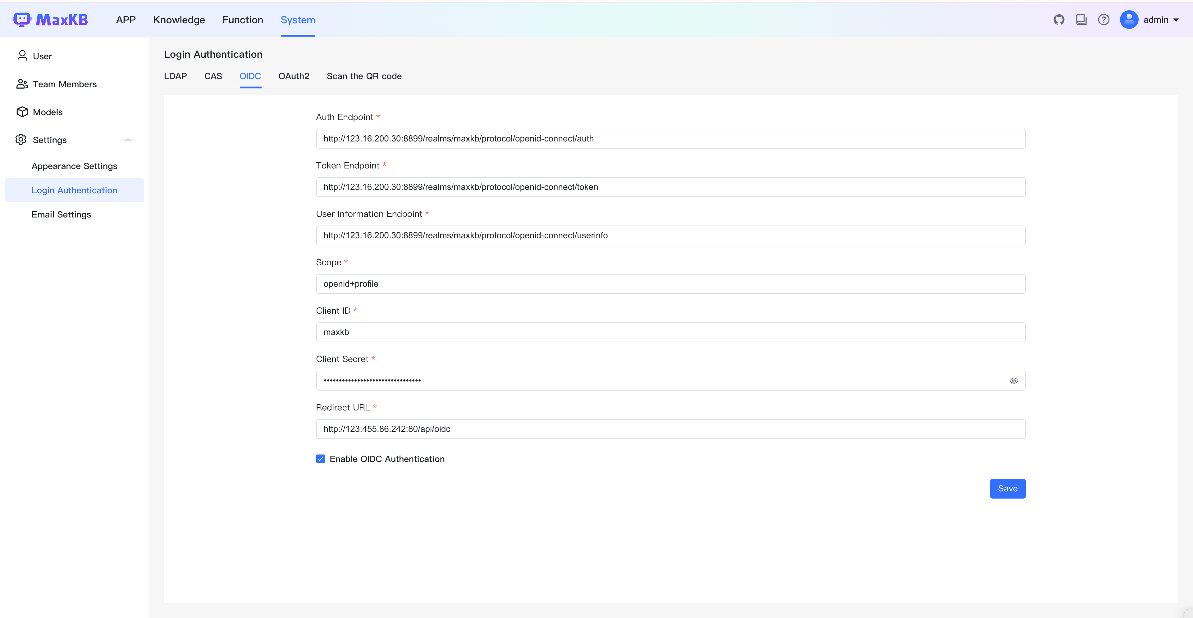Select Login Authentication in sidebar

coord(75,190)
